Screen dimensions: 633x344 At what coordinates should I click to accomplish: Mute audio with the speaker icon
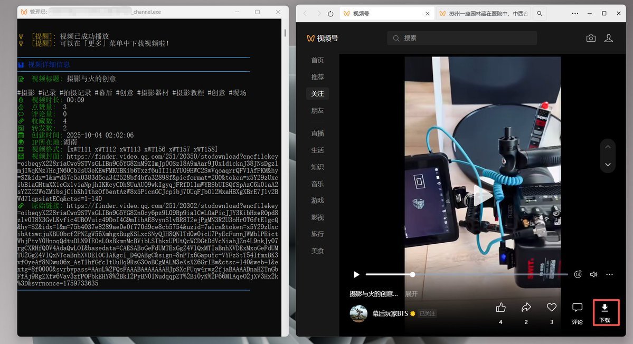tap(593, 274)
